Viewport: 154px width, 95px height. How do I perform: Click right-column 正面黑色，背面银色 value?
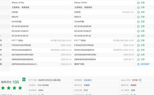83,7
